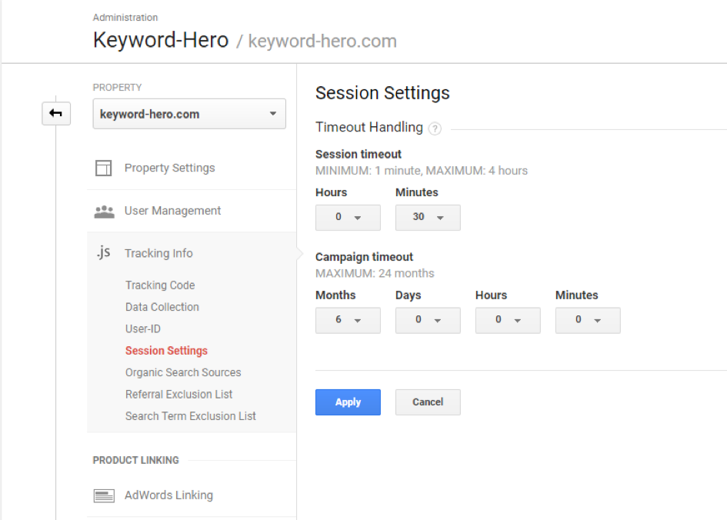
Task: Click the Timeout Handling help icon
Action: (x=435, y=128)
